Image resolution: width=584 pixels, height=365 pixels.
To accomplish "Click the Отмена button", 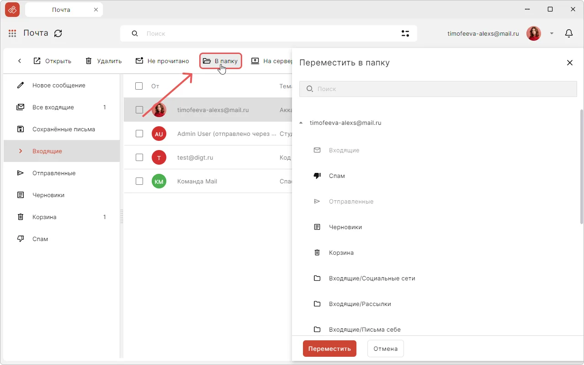I will [385, 349].
